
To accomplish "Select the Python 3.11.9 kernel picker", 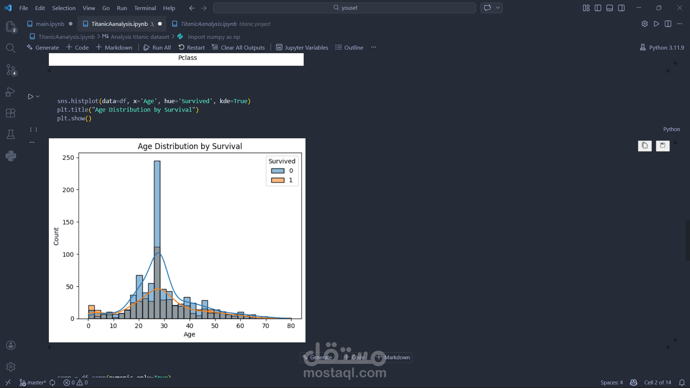I will tap(662, 47).
